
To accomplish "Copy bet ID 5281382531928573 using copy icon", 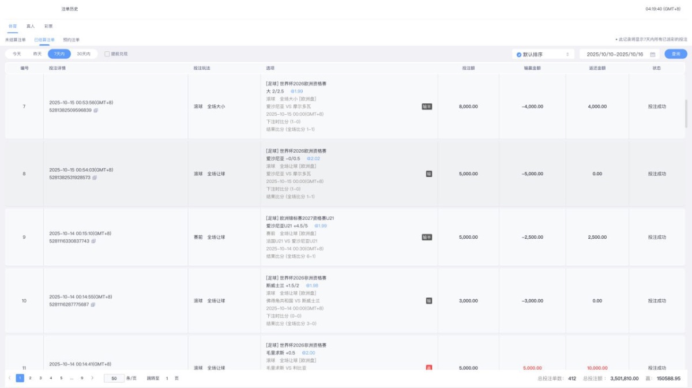I will pyautogui.click(x=95, y=178).
